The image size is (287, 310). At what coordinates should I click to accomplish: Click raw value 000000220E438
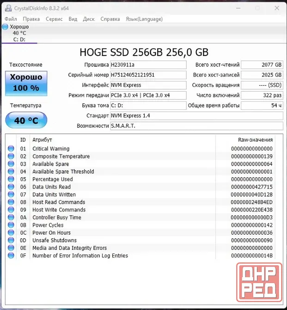coord(251,210)
